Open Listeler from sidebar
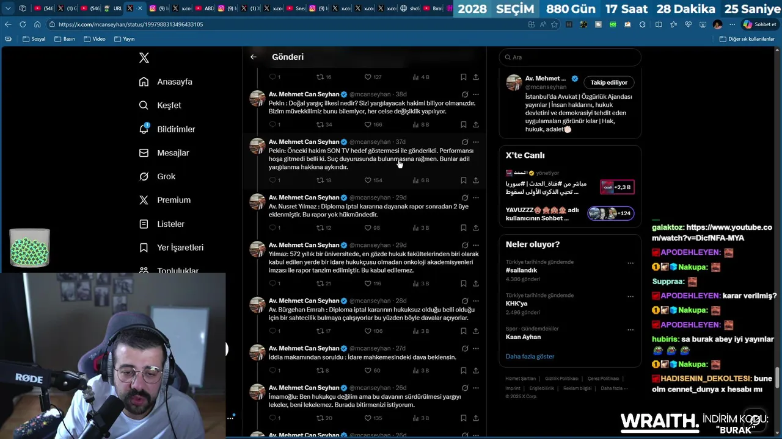 pyautogui.click(x=162, y=224)
